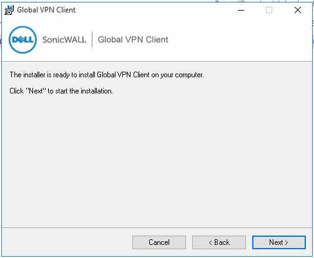Viewport: 314px width, 258px height.
Task: Click the vertical divider beside SonicWALL
Action: 92,40
